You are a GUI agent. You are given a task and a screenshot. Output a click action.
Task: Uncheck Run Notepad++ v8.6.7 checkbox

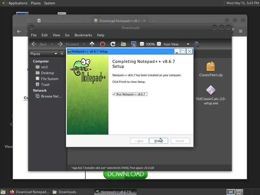[x=114, y=94]
